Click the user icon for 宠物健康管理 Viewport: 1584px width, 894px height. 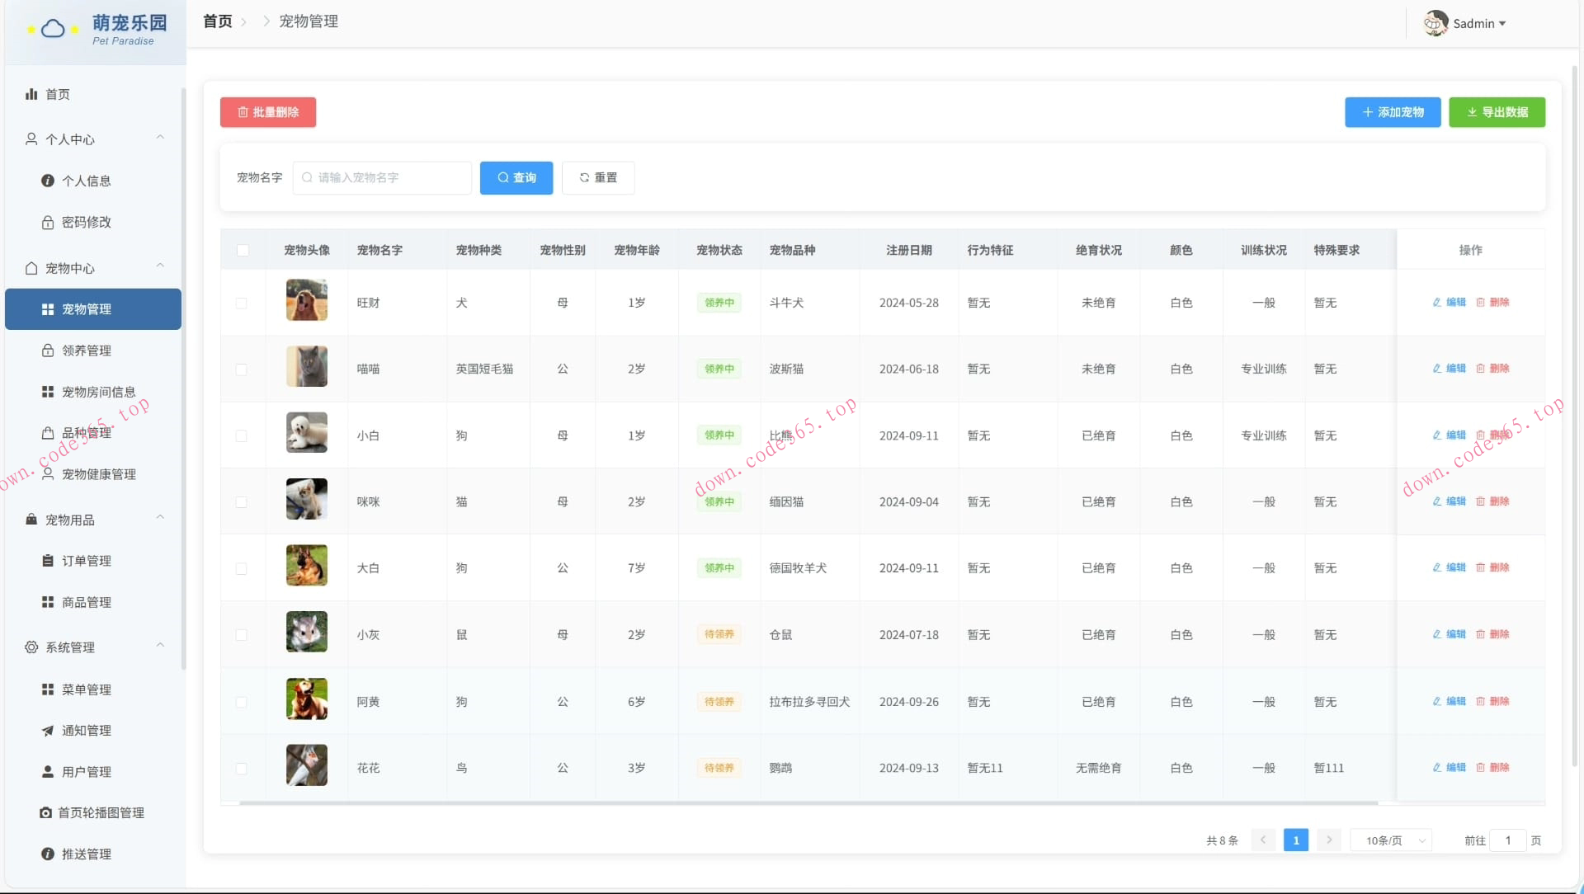(x=48, y=473)
